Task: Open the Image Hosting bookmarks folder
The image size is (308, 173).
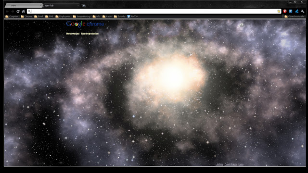Action: pos(82,16)
